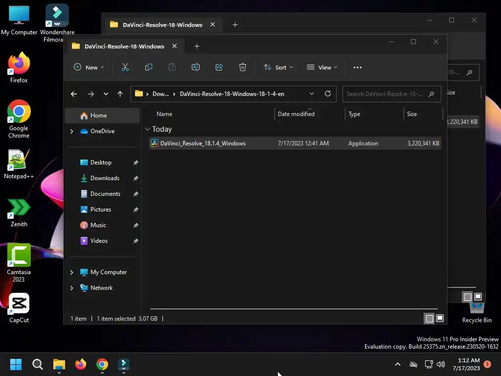
Task: Unpin Pictures from quick access
Action: (136, 210)
